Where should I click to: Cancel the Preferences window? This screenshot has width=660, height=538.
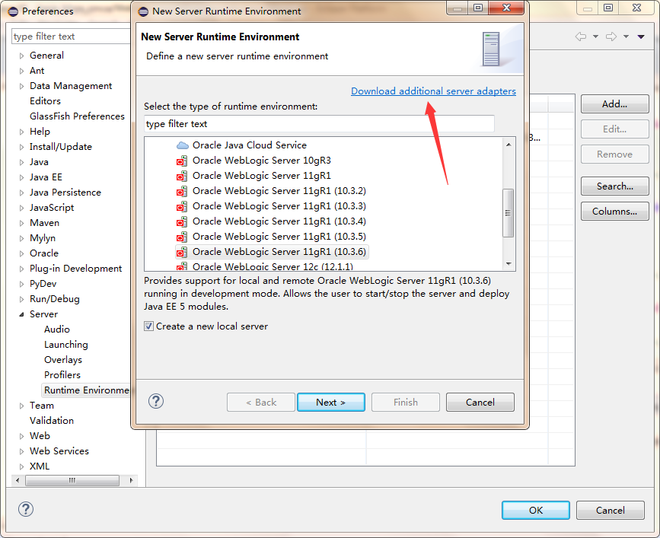point(610,511)
